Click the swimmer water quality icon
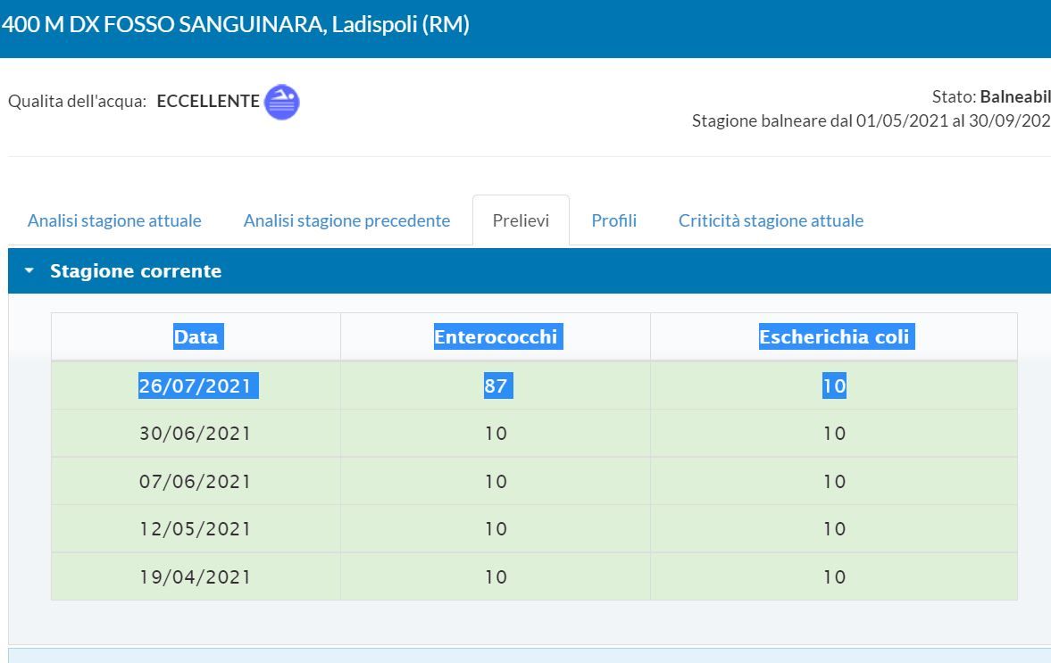Screen dimensions: 1051x663 point(282,103)
